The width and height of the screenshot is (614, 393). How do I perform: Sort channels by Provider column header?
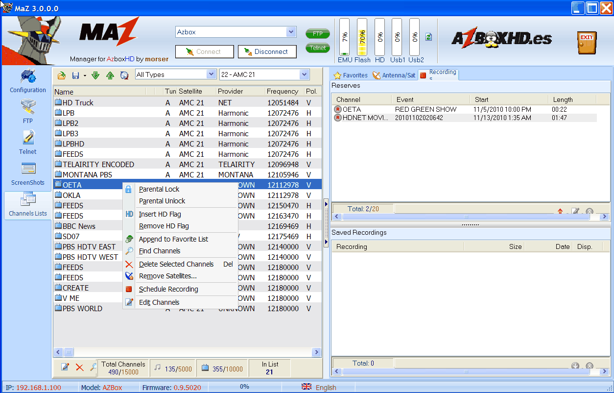click(x=240, y=92)
